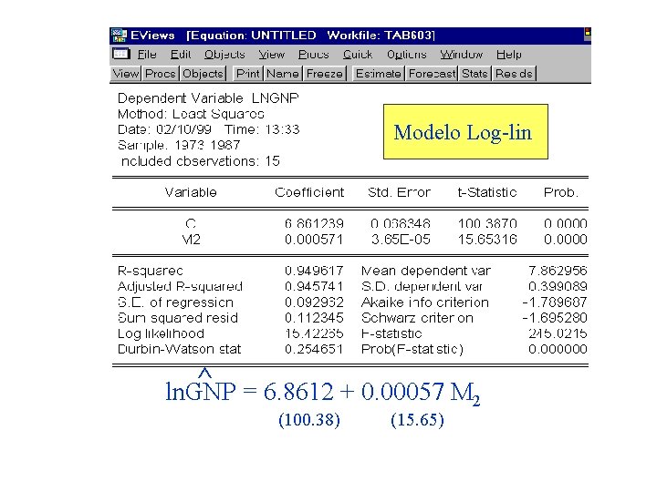Image resolution: width=657 pixels, height=492 pixels.
Task: Open the Options menu
Action: coord(406,55)
